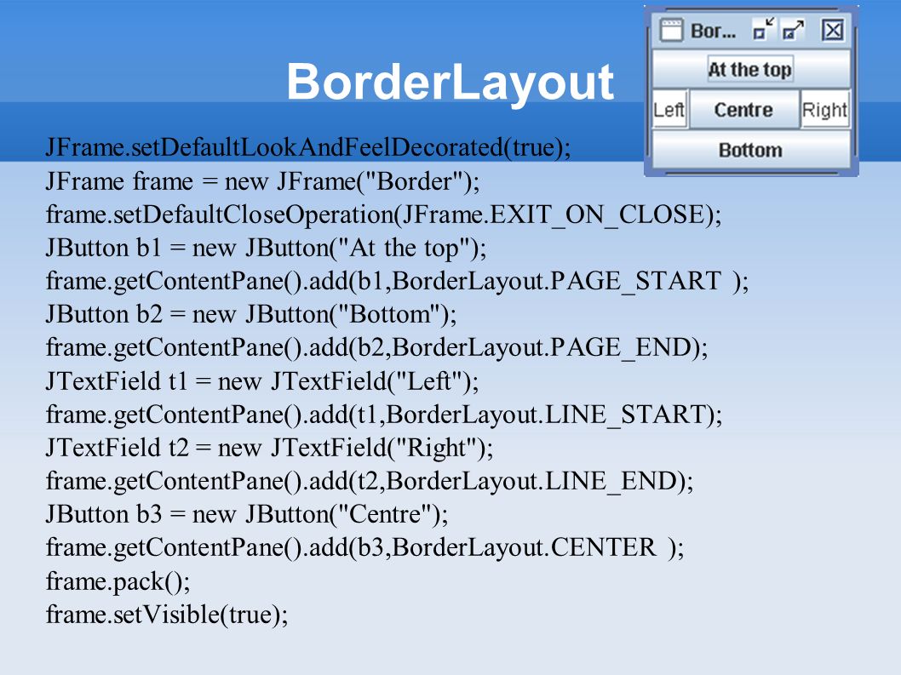Click the line containing BorderLayout.LINE_END
901x675 pixels.
(370, 482)
